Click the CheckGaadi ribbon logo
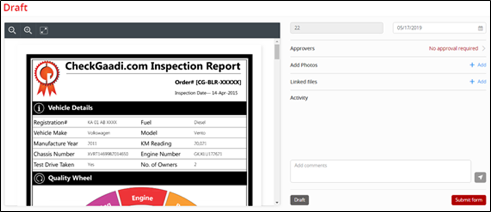The image size is (491, 212). pos(46,78)
